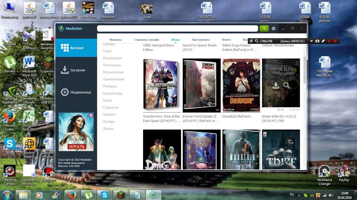Screen dimensions: 357x200
Task: Select the Симуляторы genre
Action: coord(112,93)
